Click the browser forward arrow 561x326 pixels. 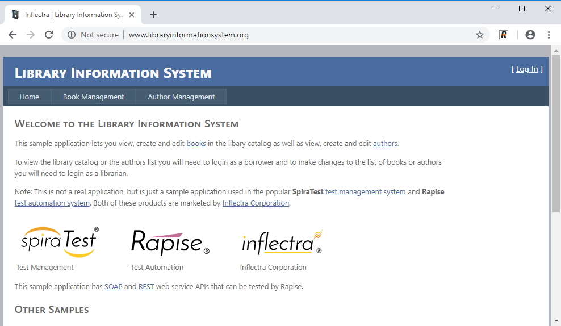coord(31,35)
